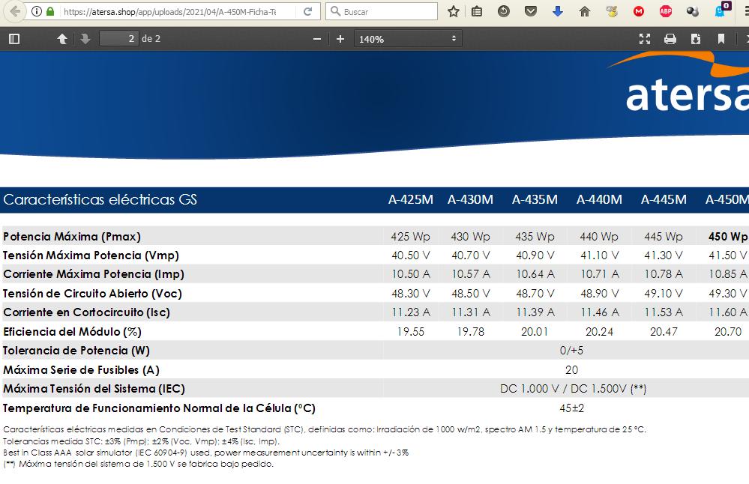Focus the PDF page number field
The image size is (749, 484).
click(x=119, y=39)
